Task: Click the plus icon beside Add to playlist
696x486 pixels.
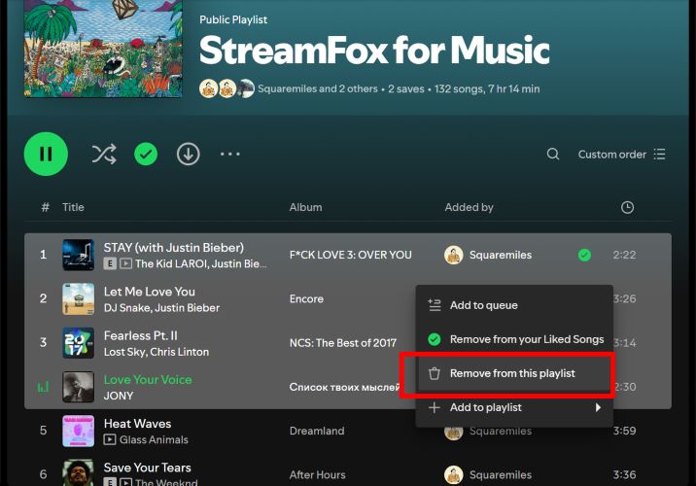Action: click(435, 407)
